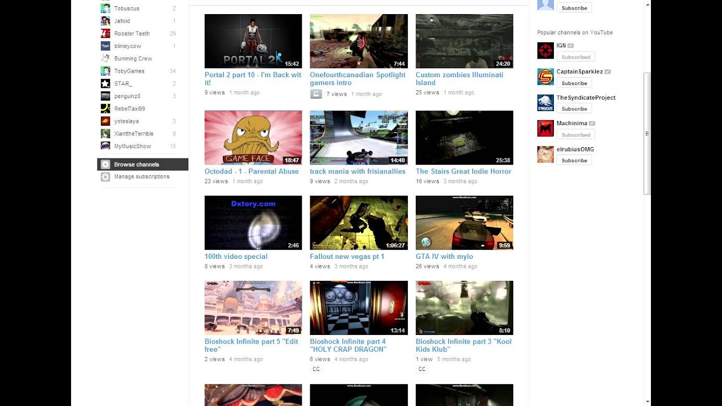Subscribe to CaptainSparklez

pos(574,83)
